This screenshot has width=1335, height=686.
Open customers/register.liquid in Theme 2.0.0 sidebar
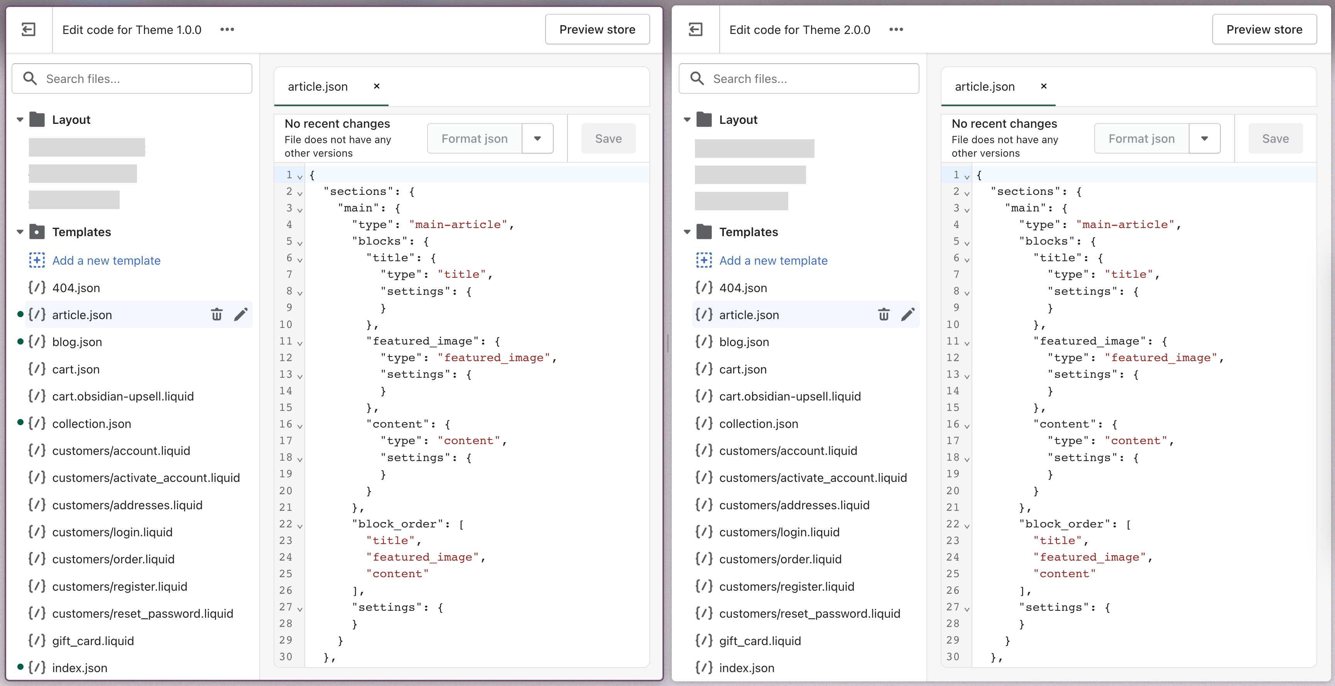tap(787, 586)
